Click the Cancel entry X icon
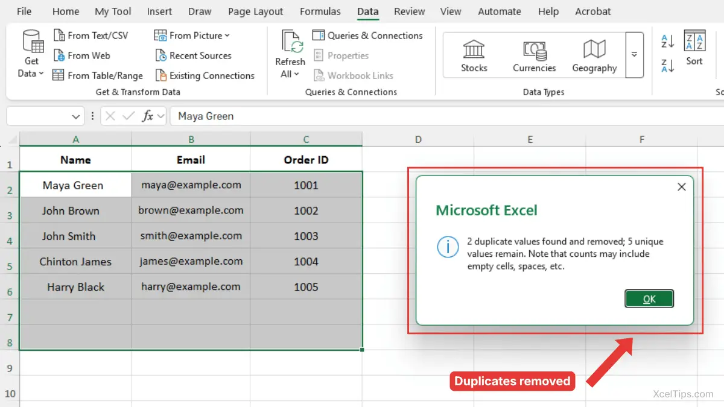This screenshot has width=724, height=407. (110, 116)
